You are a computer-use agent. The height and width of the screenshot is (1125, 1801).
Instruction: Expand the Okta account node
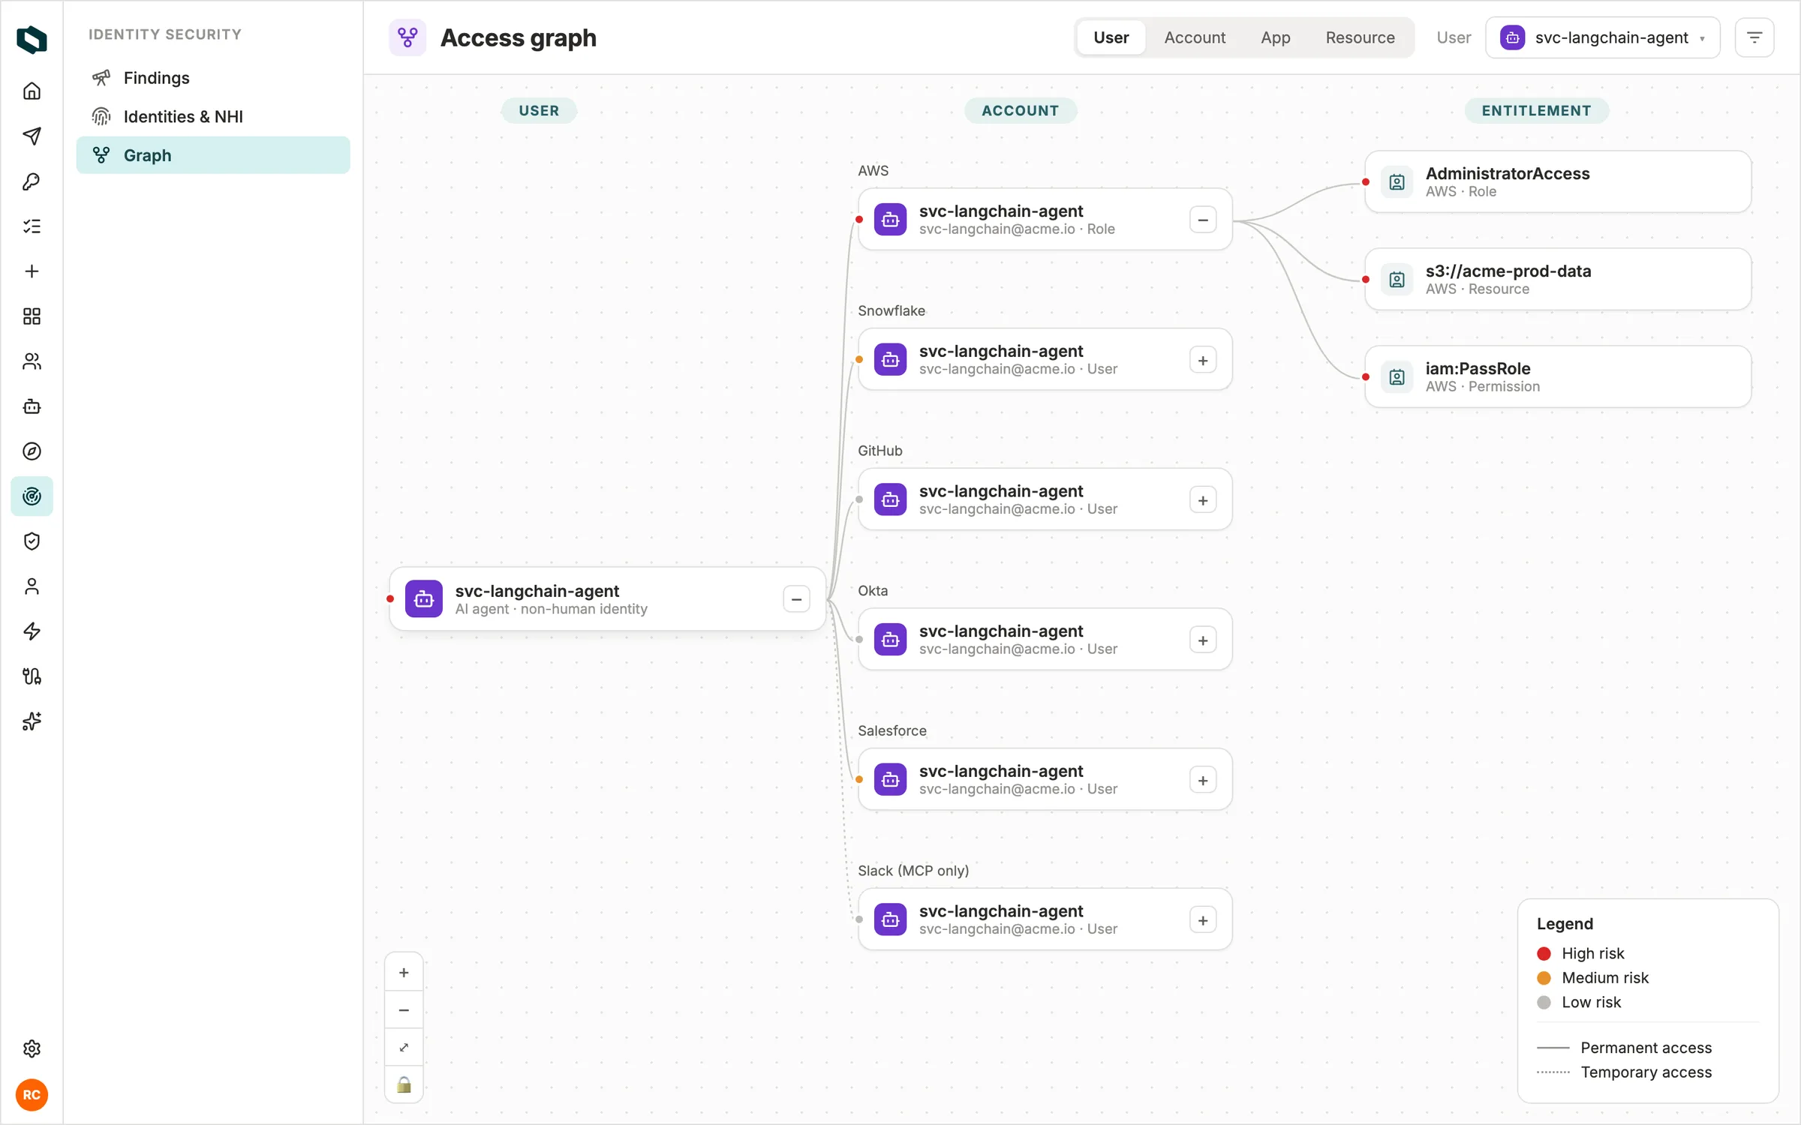(x=1203, y=640)
